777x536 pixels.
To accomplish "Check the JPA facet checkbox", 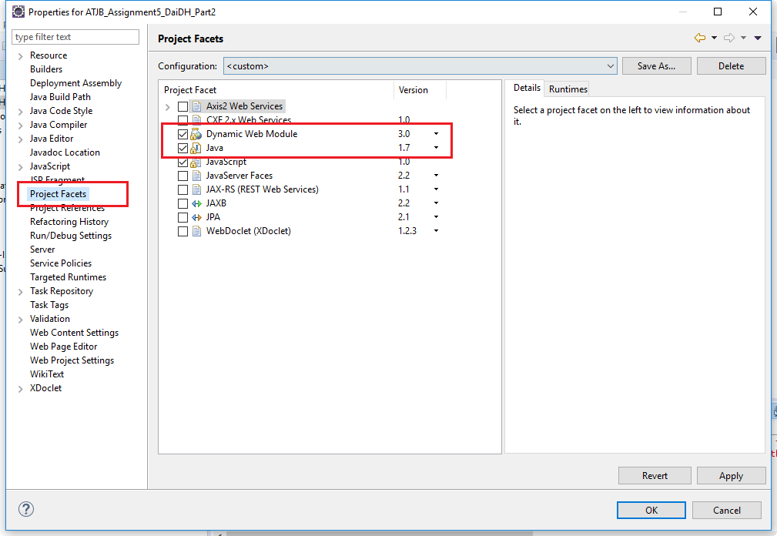I will [x=182, y=216].
